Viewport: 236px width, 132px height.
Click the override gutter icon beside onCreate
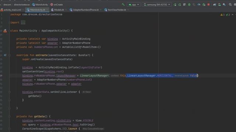click(x=5, y=55)
